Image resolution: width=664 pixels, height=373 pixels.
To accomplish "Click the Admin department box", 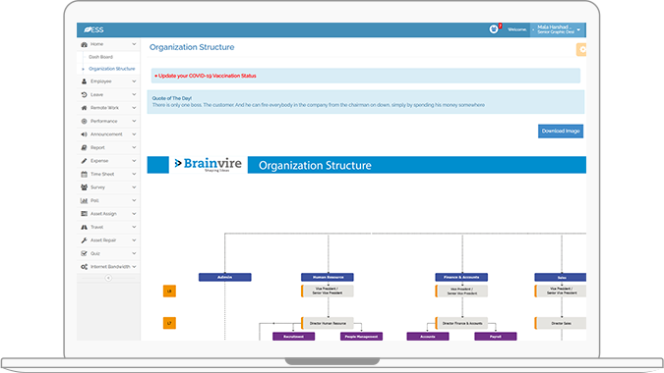I will pos(225,277).
